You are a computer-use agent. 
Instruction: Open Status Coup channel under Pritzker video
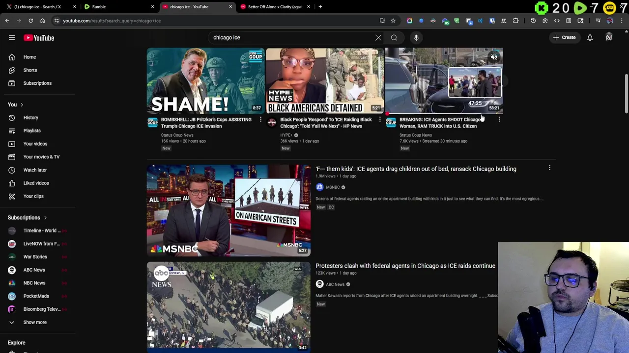(177, 135)
